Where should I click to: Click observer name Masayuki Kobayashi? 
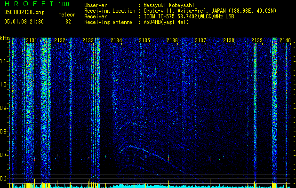pyautogui.click(x=169, y=5)
